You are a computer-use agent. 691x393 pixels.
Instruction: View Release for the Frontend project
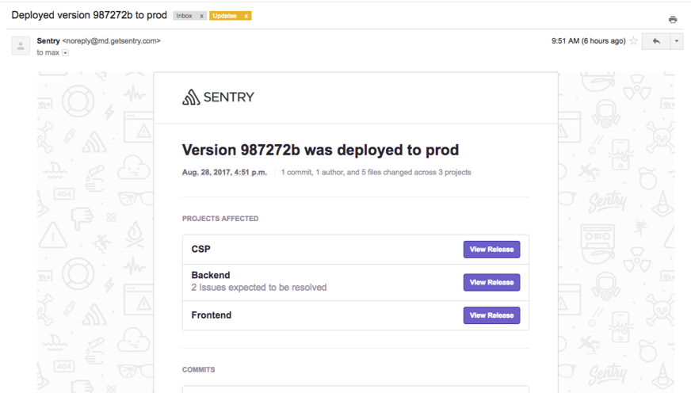tap(491, 315)
